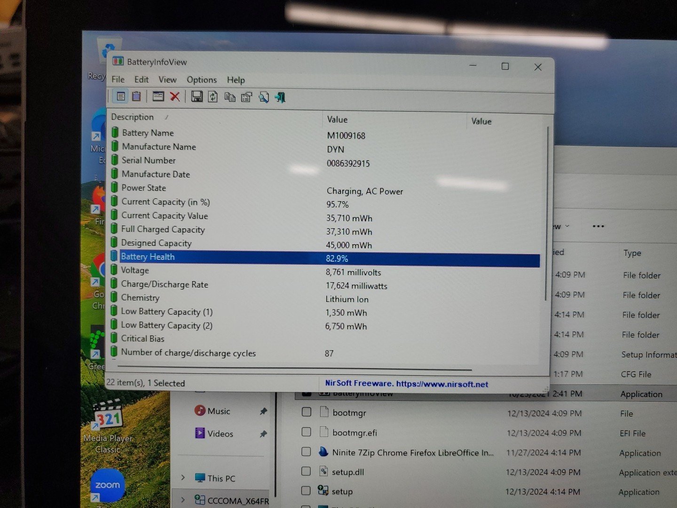The image size is (677, 508).
Task: Select the Critical Bias row
Action: 324,339
